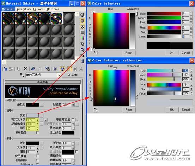The image size is (195, 166).
Task: Click the light gray 反射 color swatch
Action: 32,115
